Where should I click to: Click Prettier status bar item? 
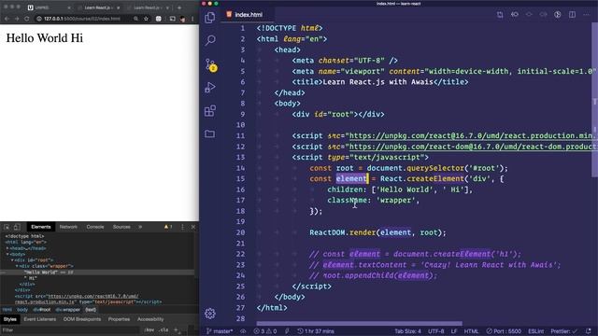563,331
